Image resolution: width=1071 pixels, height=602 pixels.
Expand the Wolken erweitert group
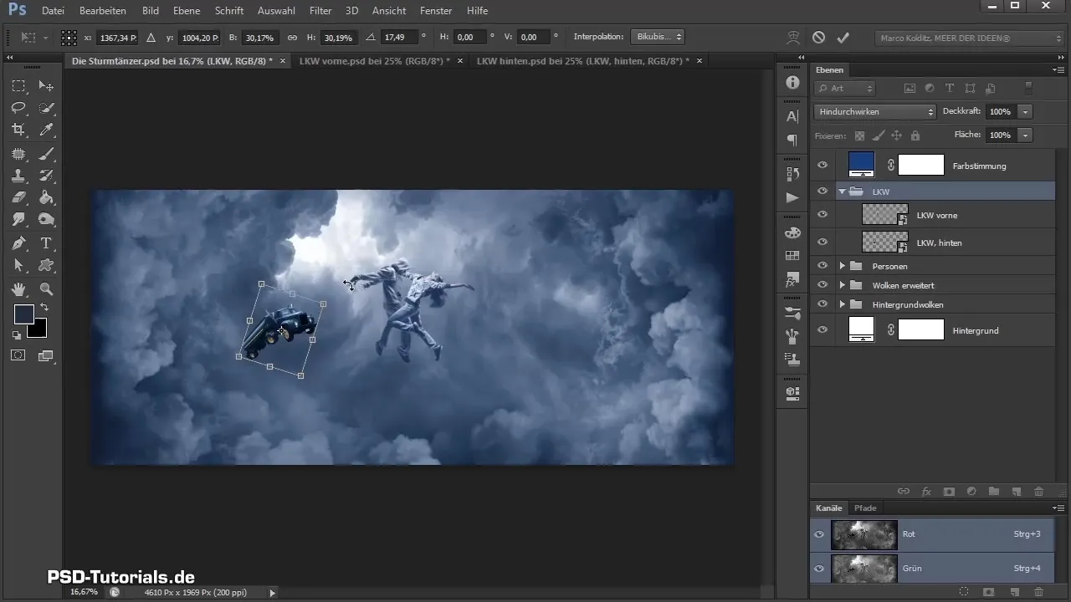tap(843, 285)
